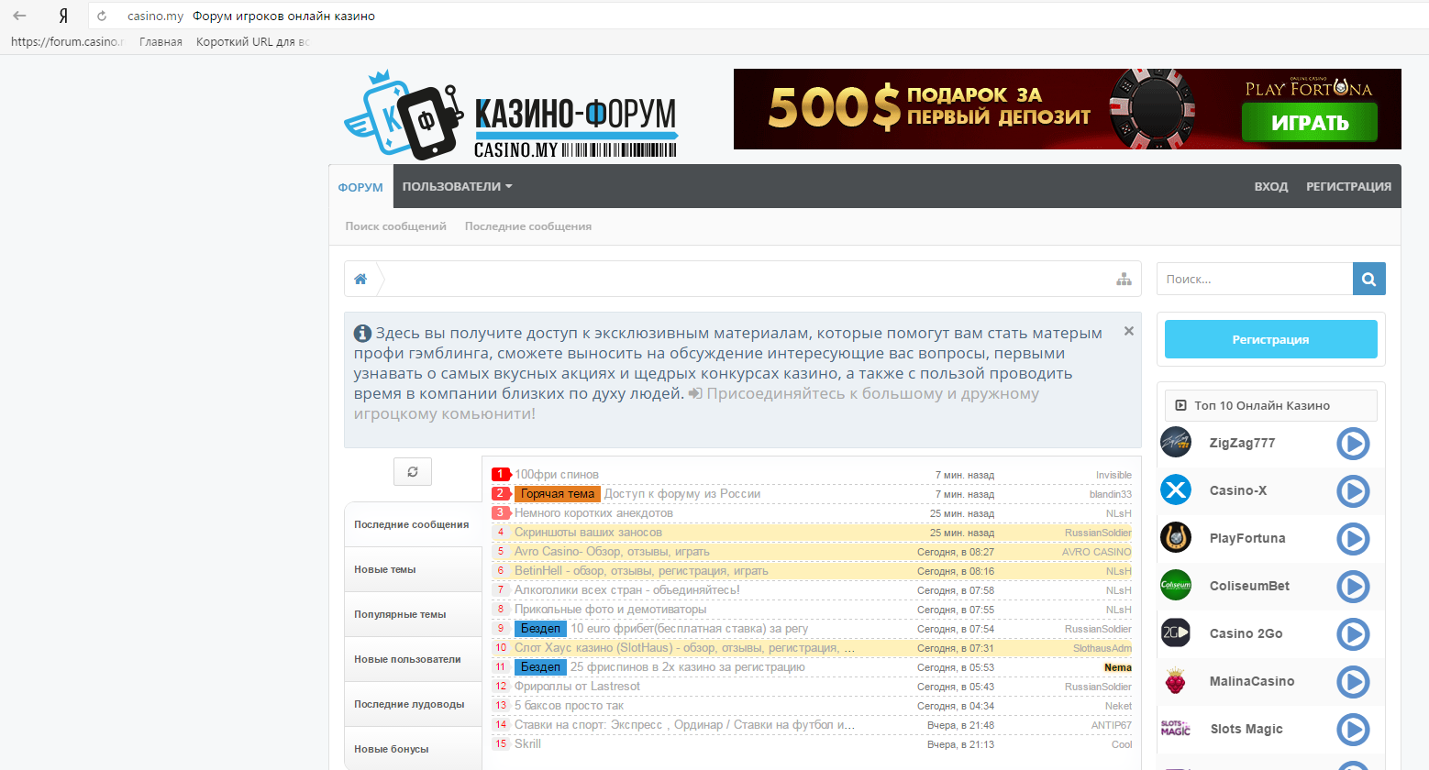Open Slots Magic logo icon
This screenshot has height=770, width=1429.
pyautogui.click(x=1176, y=729)
